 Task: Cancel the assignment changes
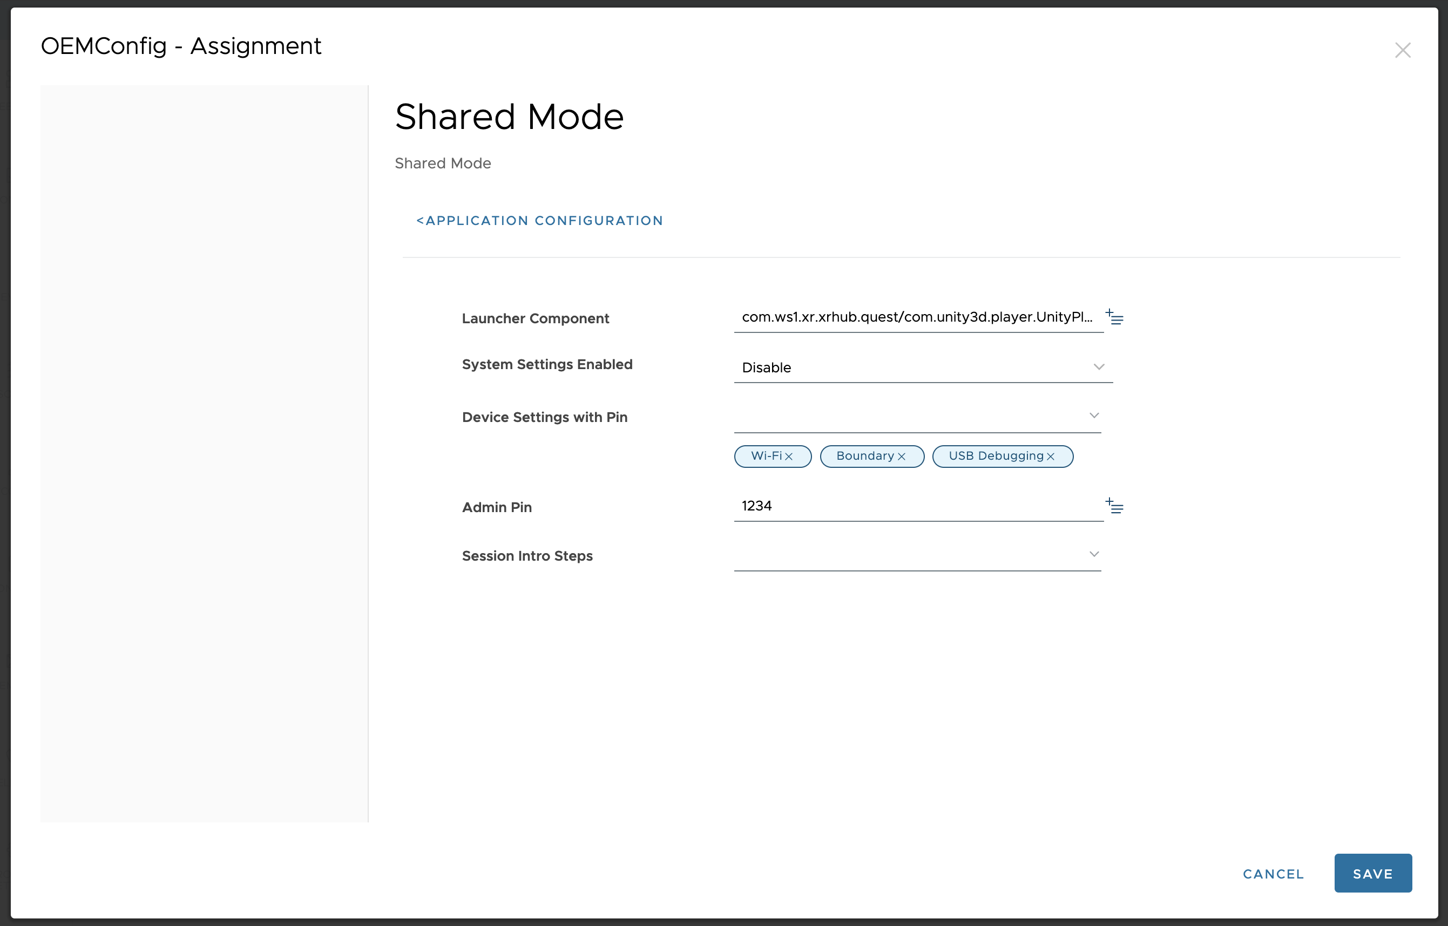(x=1273, y=874)
